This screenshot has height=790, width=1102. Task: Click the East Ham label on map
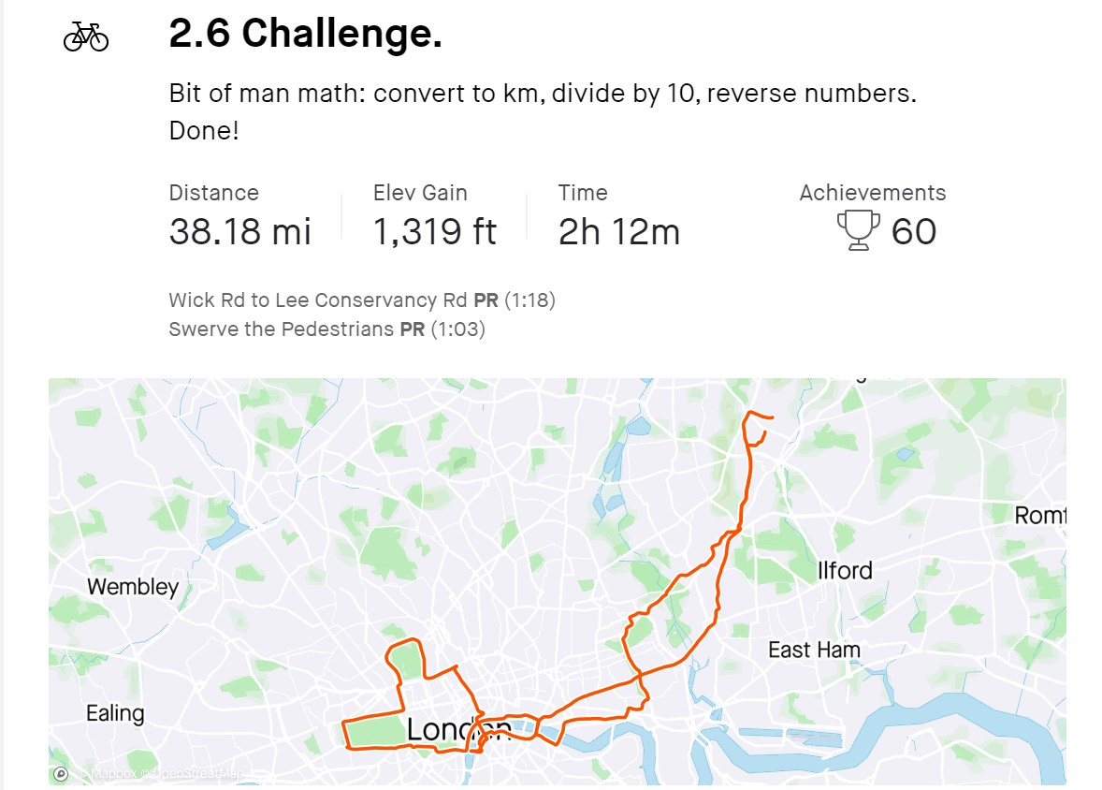(814, 650)
